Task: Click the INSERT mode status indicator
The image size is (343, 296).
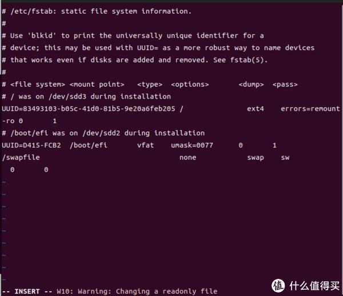Action: (27, 291)
